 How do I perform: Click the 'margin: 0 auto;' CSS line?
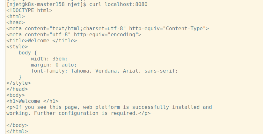(x=54, y=65)
